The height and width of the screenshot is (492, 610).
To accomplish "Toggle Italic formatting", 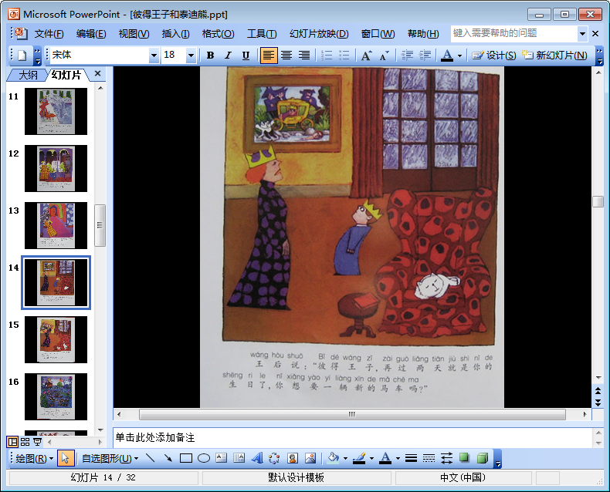I will [x=228, y=56].
